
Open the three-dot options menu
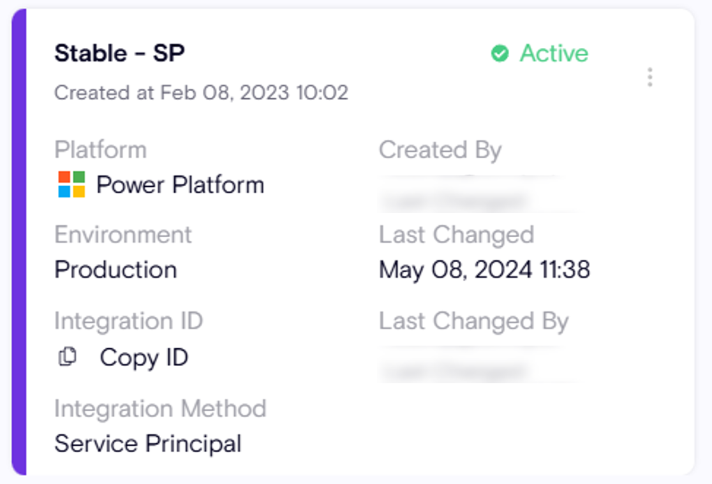point(649,77)
